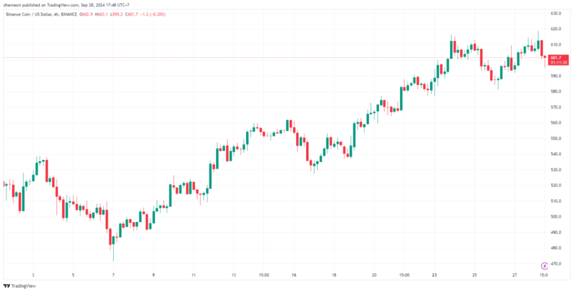This screenshot has width=574, height=292.
Task: Click the date label 9 on time axis
Action: pos(153,275)
